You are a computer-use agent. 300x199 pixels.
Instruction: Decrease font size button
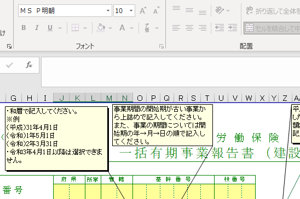pos(157,11)
